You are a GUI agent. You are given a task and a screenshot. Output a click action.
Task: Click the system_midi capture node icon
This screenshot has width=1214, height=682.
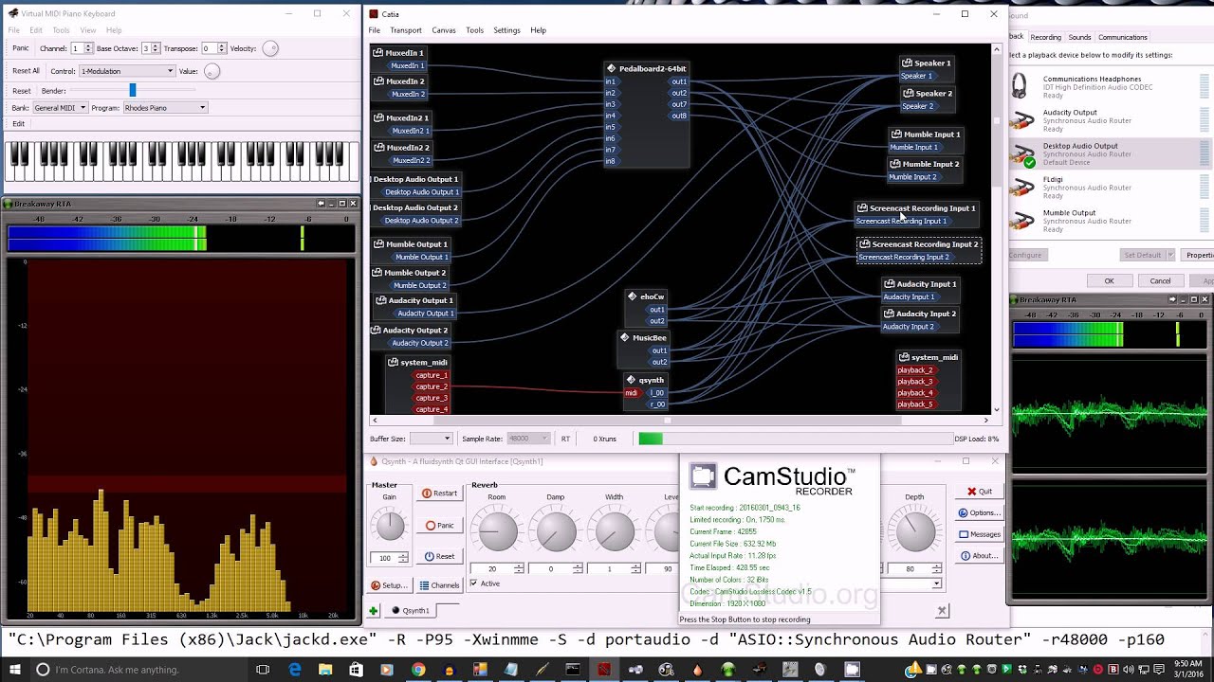394,363
